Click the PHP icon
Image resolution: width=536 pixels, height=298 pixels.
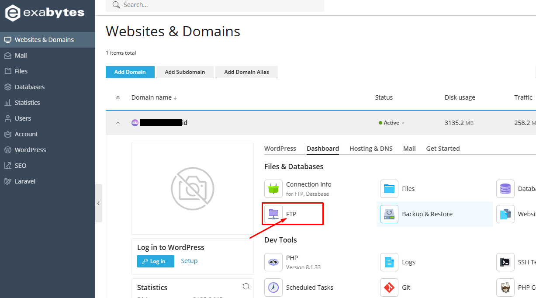[x=273, y=262]
